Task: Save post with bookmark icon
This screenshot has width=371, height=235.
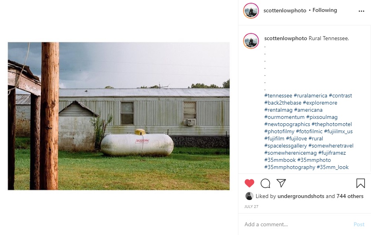Action: [360, 183]
